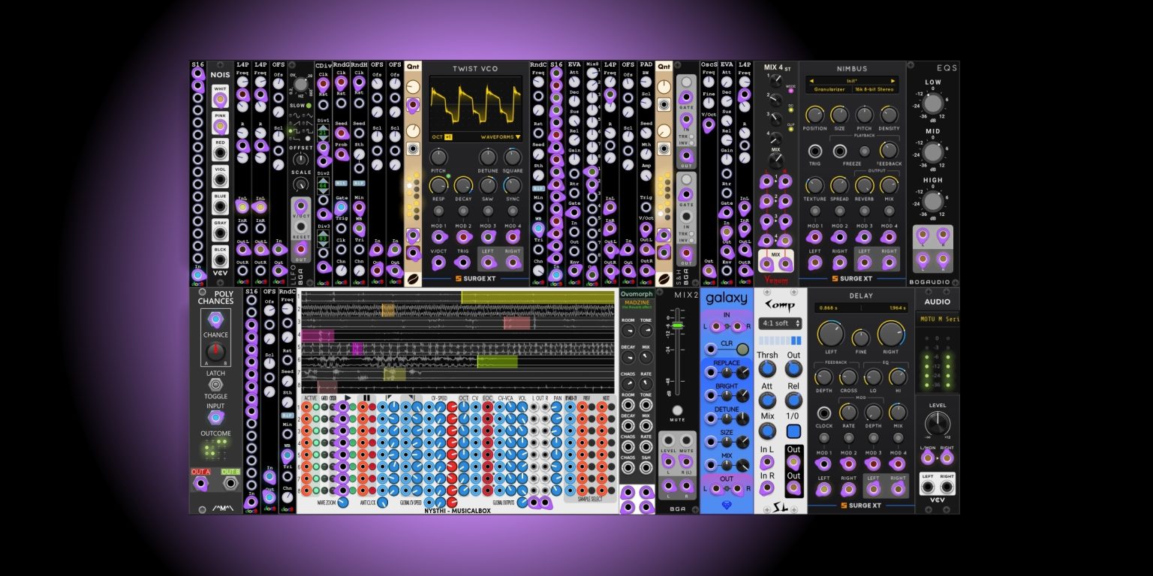Click the Poly Chances OUT B jack
Screen dimensions: 1153x576
point(230,484)
